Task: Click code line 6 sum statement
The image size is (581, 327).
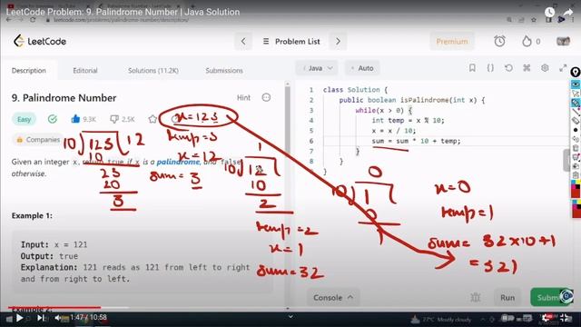Action: tap(416, 141)
